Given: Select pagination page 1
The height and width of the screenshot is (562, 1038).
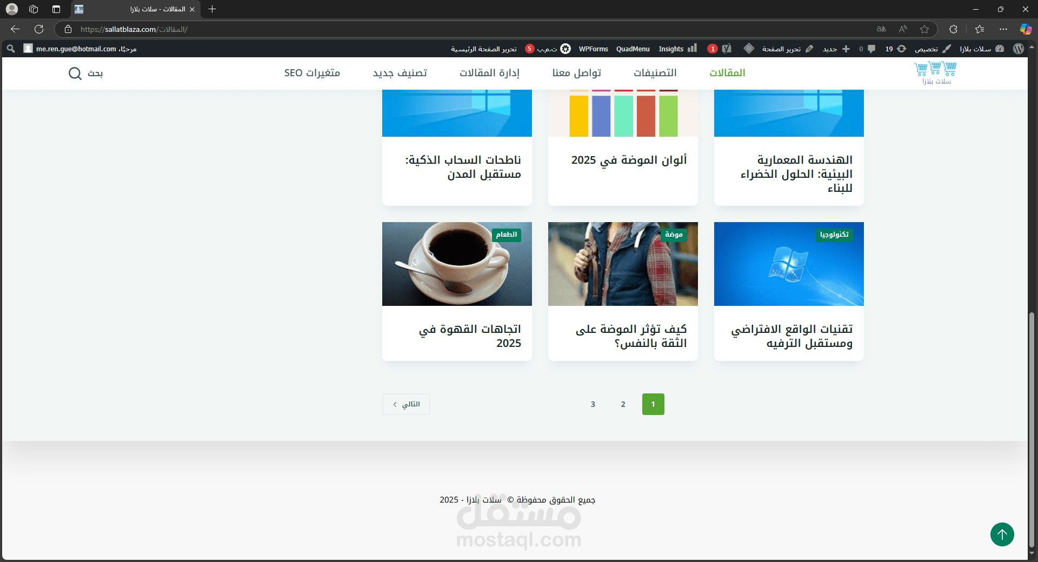Looking at the screenshot, I should coord(653,404).
